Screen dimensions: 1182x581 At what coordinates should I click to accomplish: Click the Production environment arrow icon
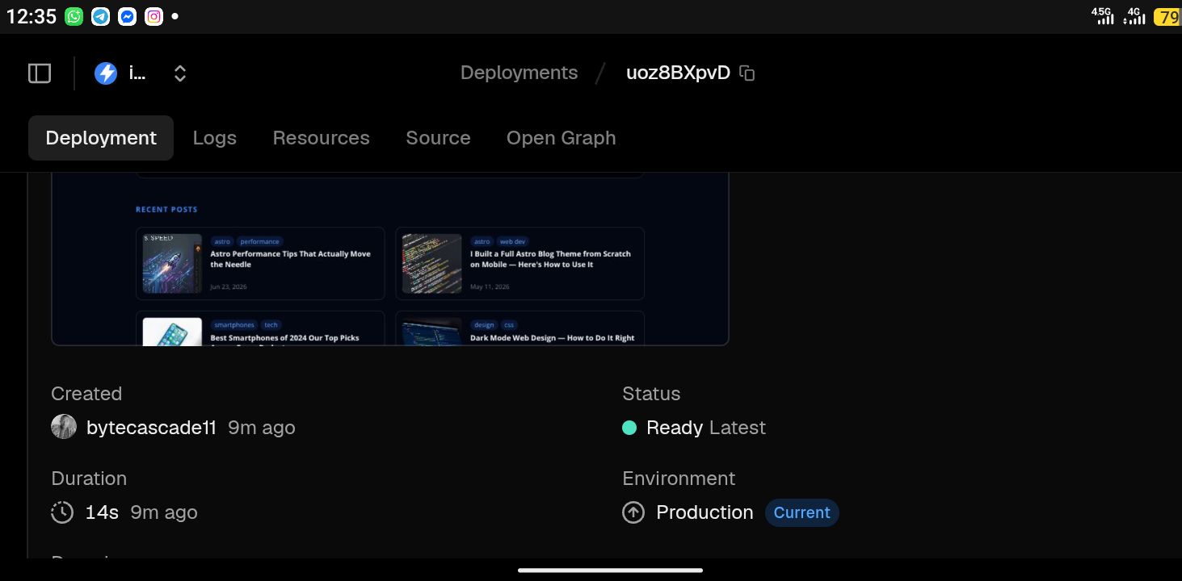633,512
